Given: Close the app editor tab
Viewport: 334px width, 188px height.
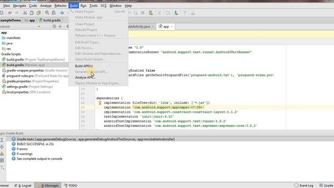Looking at the screenshot, I should click(x=172, y=27).
